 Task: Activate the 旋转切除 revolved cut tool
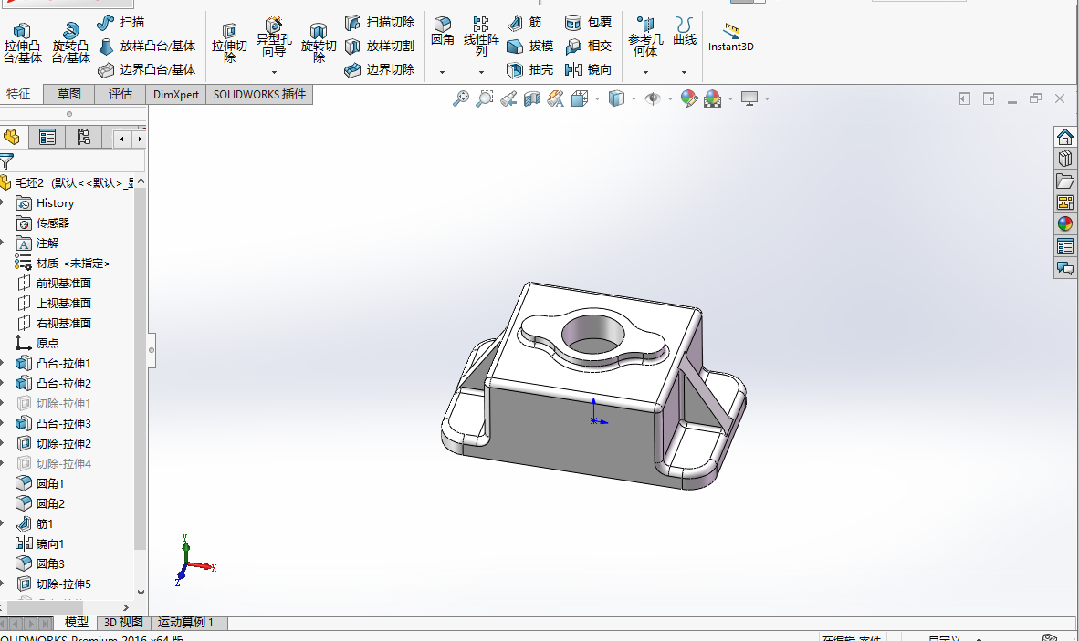coord(319,43)
